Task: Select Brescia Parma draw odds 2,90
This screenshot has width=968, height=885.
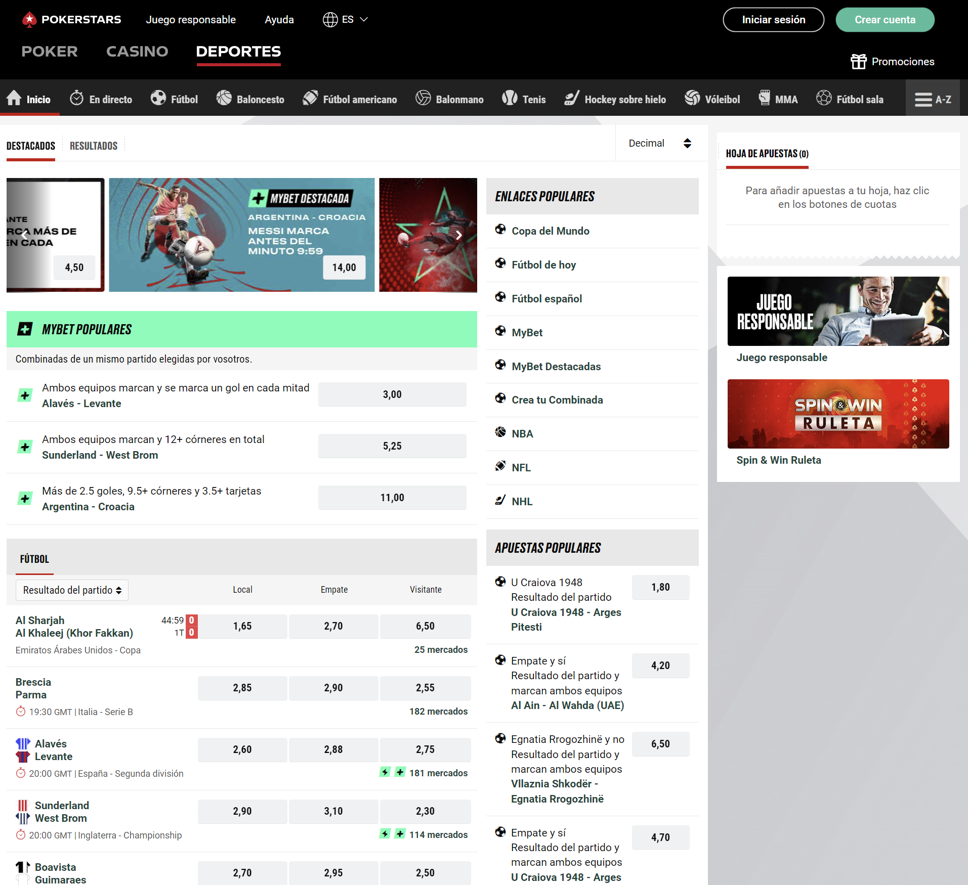Action: [333, 688]
